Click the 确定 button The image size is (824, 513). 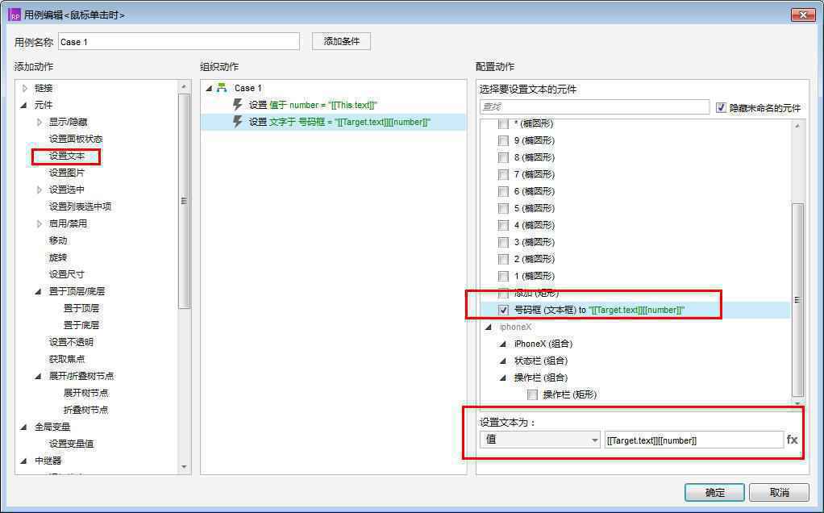[x=714, y=492]
